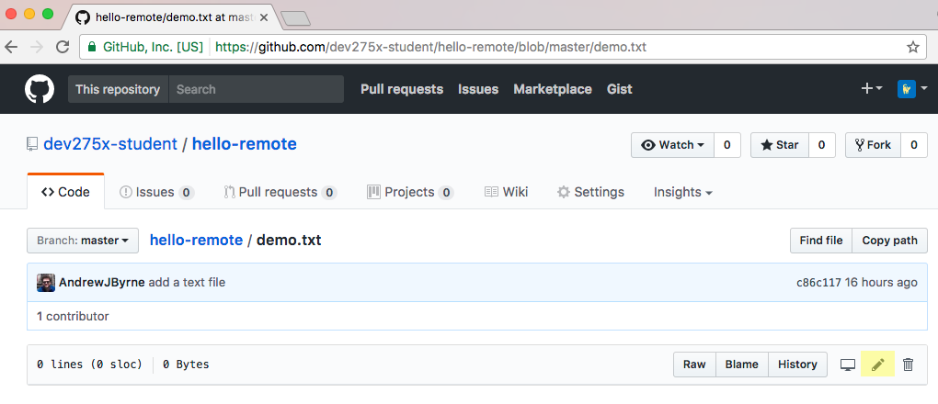This screenshot has height=404, width=938.
Task: Click the Fork count 0
Action: [914, 145]
